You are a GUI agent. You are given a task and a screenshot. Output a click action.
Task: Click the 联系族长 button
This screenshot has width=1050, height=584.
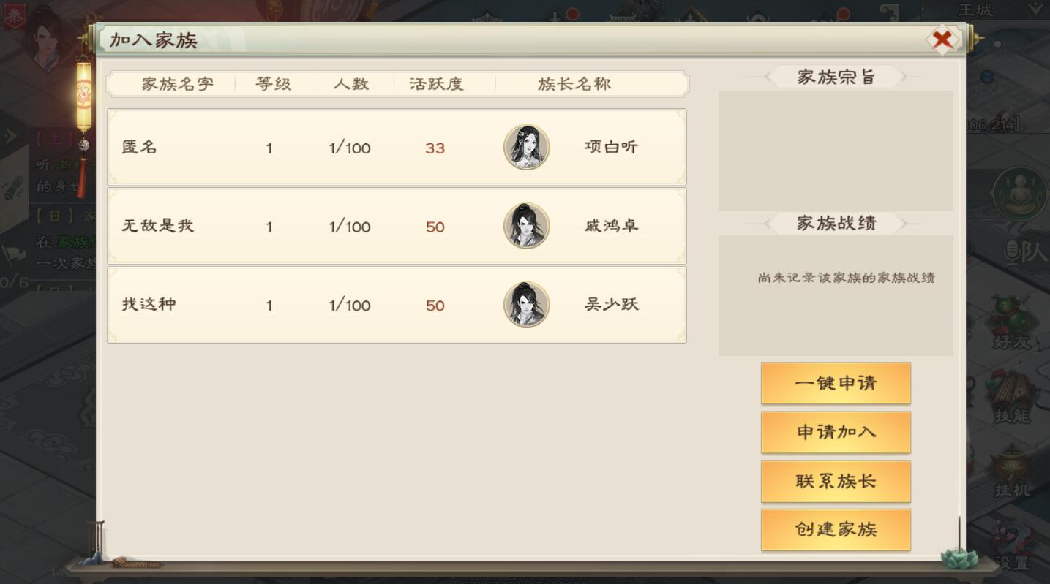tap(836, 481)
